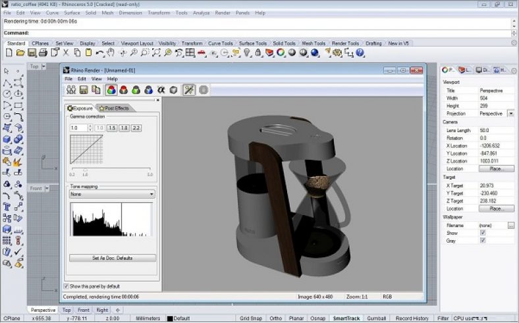519x323 pixels.
Task: Expand the Projection dropdown
Action: click(x=510, y=113)
